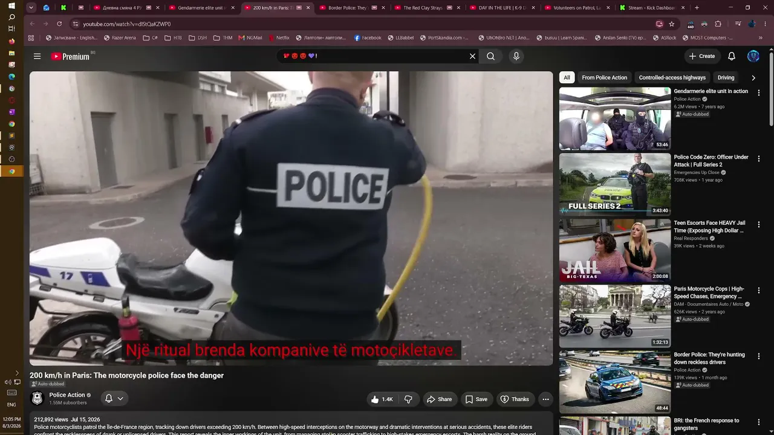The image size is (774, 435).
Task: Open the Windows Start menu
Action: pyautogui.click(x=11, y=6)
